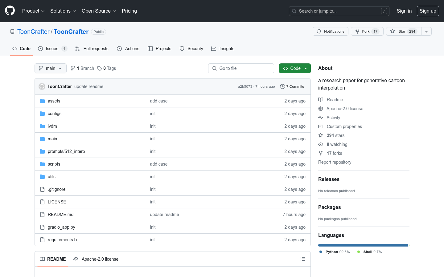Click the 7 Commits history icon
Viewport: 444px width, 277px height.
pyautogui.click(x=282, y=86)
